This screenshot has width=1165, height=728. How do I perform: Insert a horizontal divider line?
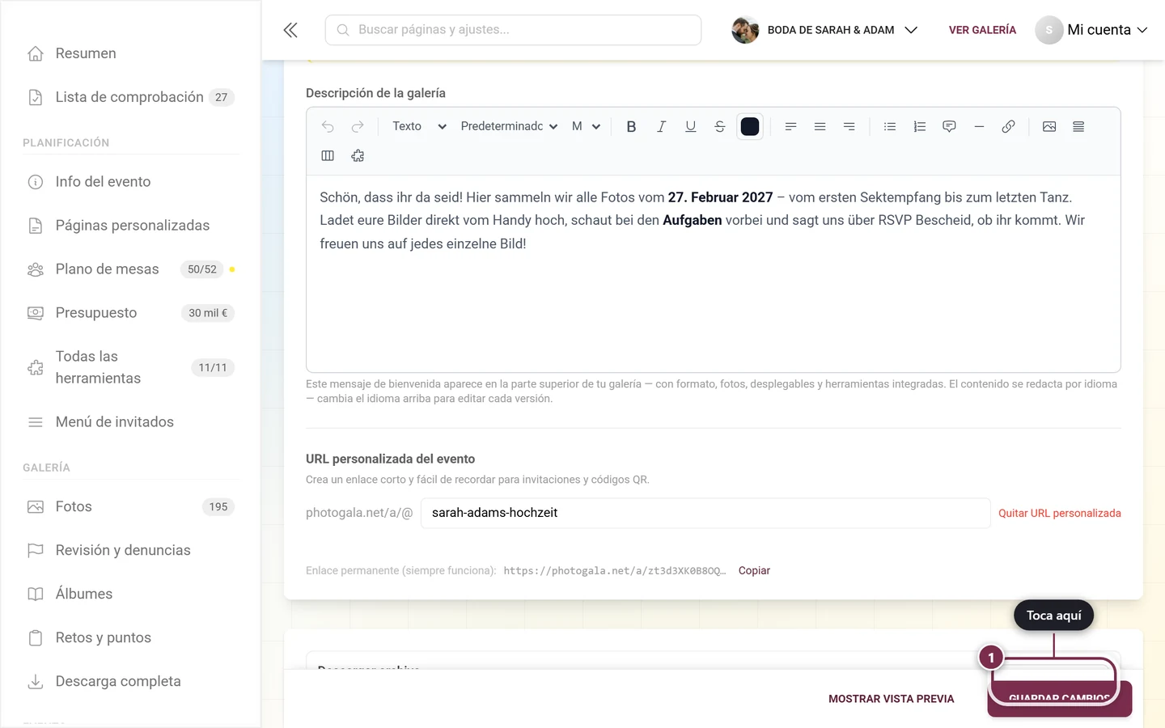pos(979,126)
